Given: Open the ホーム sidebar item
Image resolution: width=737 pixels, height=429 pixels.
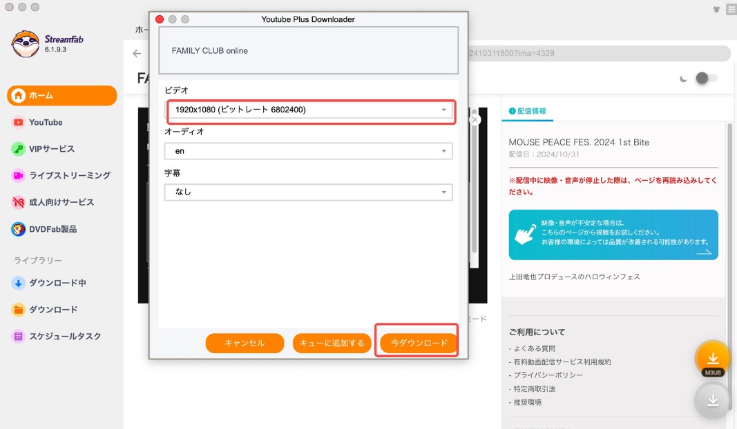Looking at the screenshot, I should pos(62,95).
